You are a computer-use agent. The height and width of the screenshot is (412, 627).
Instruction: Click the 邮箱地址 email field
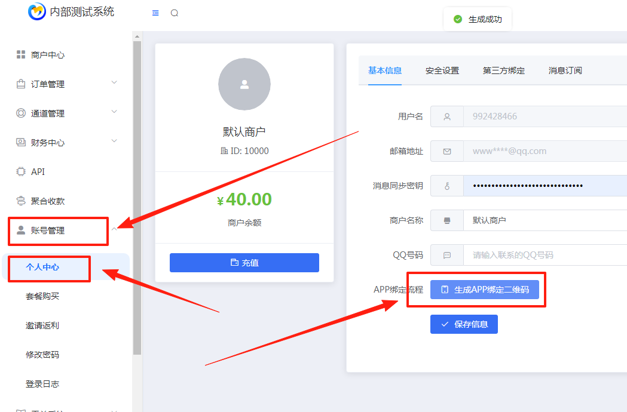545,151
